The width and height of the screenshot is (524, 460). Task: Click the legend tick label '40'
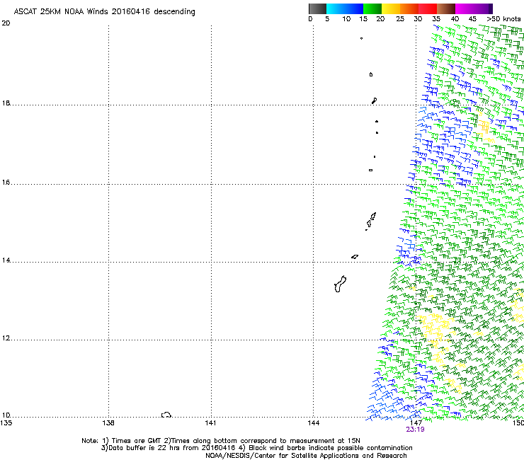coord(455,19)
